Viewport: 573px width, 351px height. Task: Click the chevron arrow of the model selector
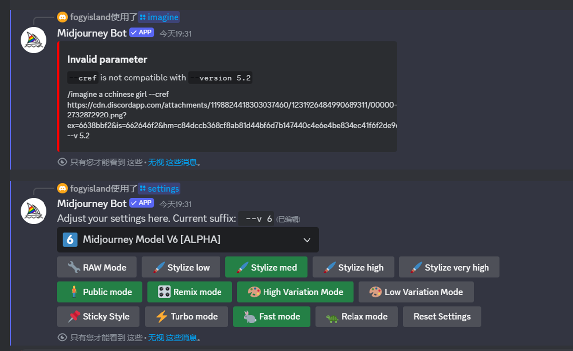point(307,240)
